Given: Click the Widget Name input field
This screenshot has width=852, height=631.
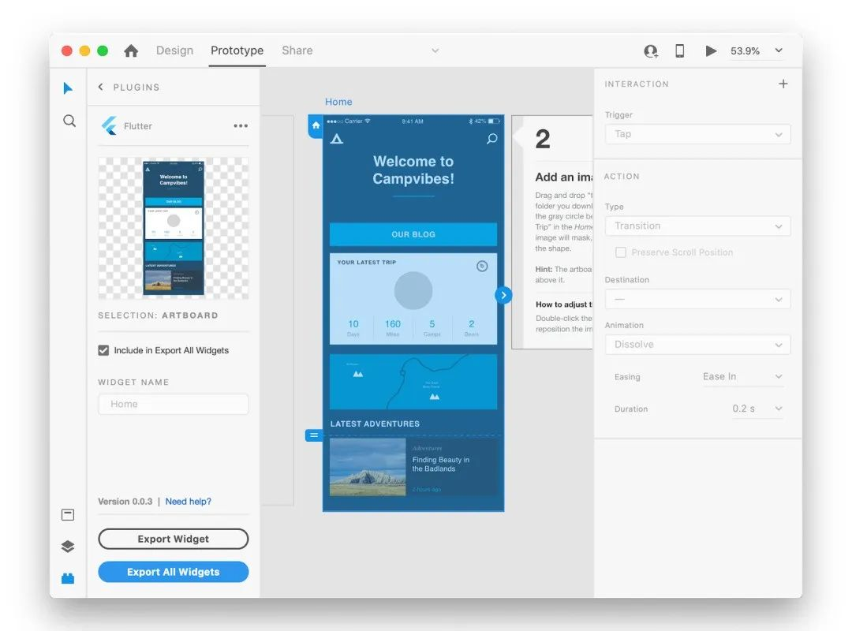Looking at the screenshot, I should [x=174, y=404].
